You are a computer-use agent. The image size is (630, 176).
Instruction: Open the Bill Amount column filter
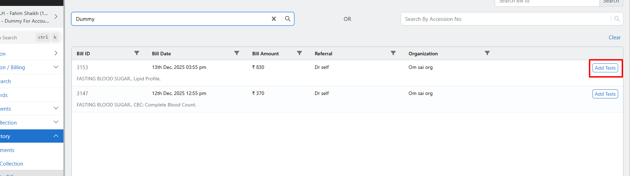299,53
